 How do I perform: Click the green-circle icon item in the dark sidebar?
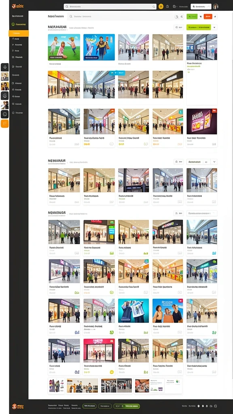[19, 24]
